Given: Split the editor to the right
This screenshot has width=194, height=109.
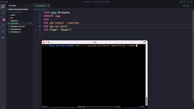Looking at the screenshot, I should 188,6.
